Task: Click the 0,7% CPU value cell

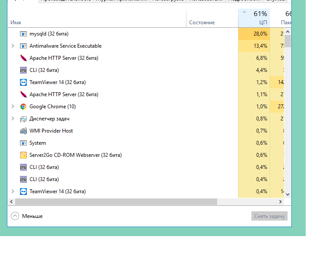Action: pyautogui.click(x=254, y=131)
